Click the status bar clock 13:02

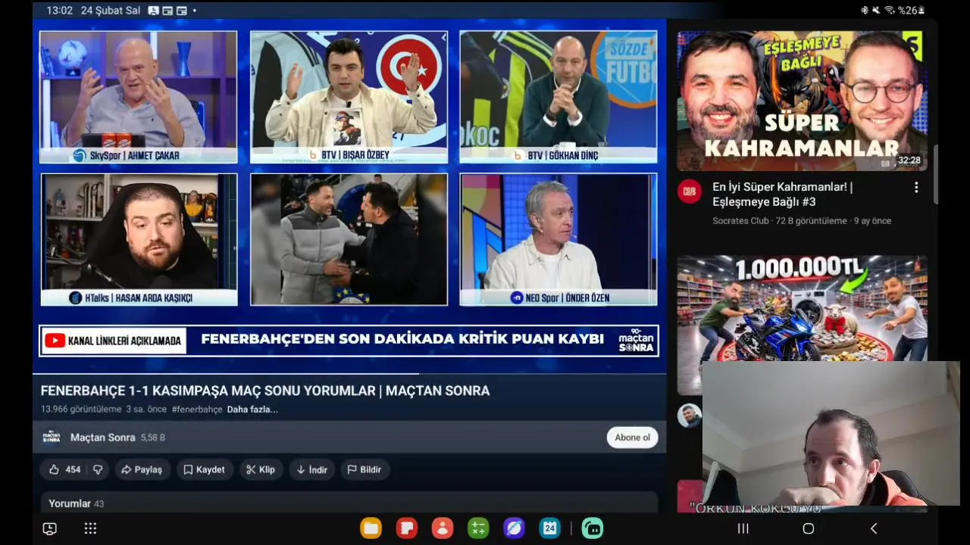[59, 11]
